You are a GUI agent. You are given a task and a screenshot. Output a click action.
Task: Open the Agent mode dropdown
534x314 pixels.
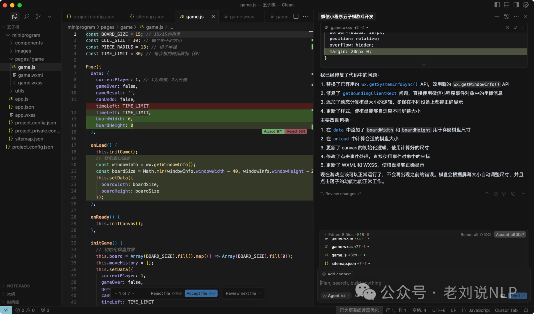pyautogui.click(x=336, y=296)
